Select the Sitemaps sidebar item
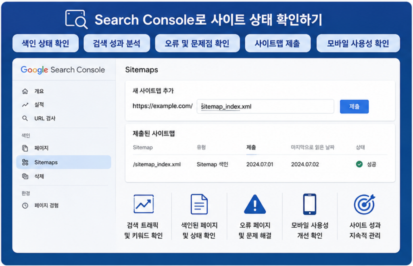The width and height of the screenshot is (413, 266). pyautogui.click(x=63, y=162)
